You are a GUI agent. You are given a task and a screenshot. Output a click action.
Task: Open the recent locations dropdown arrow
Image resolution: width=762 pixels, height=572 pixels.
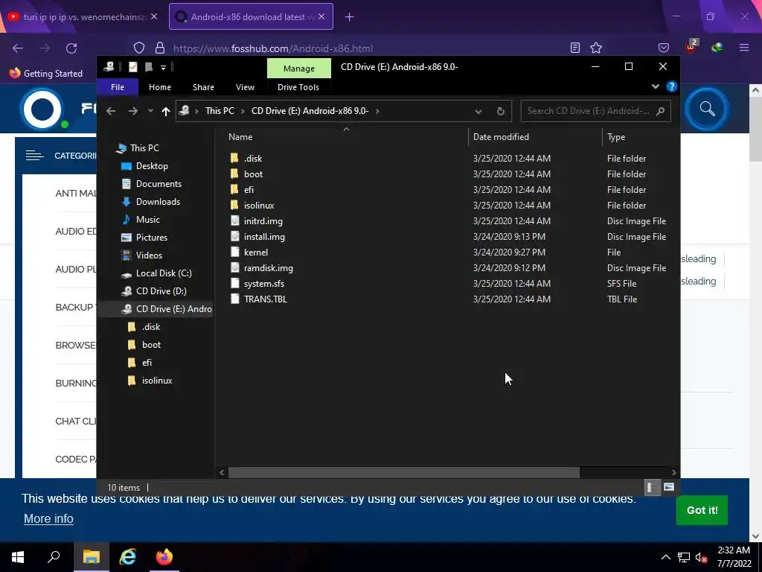tap(150, 111)
